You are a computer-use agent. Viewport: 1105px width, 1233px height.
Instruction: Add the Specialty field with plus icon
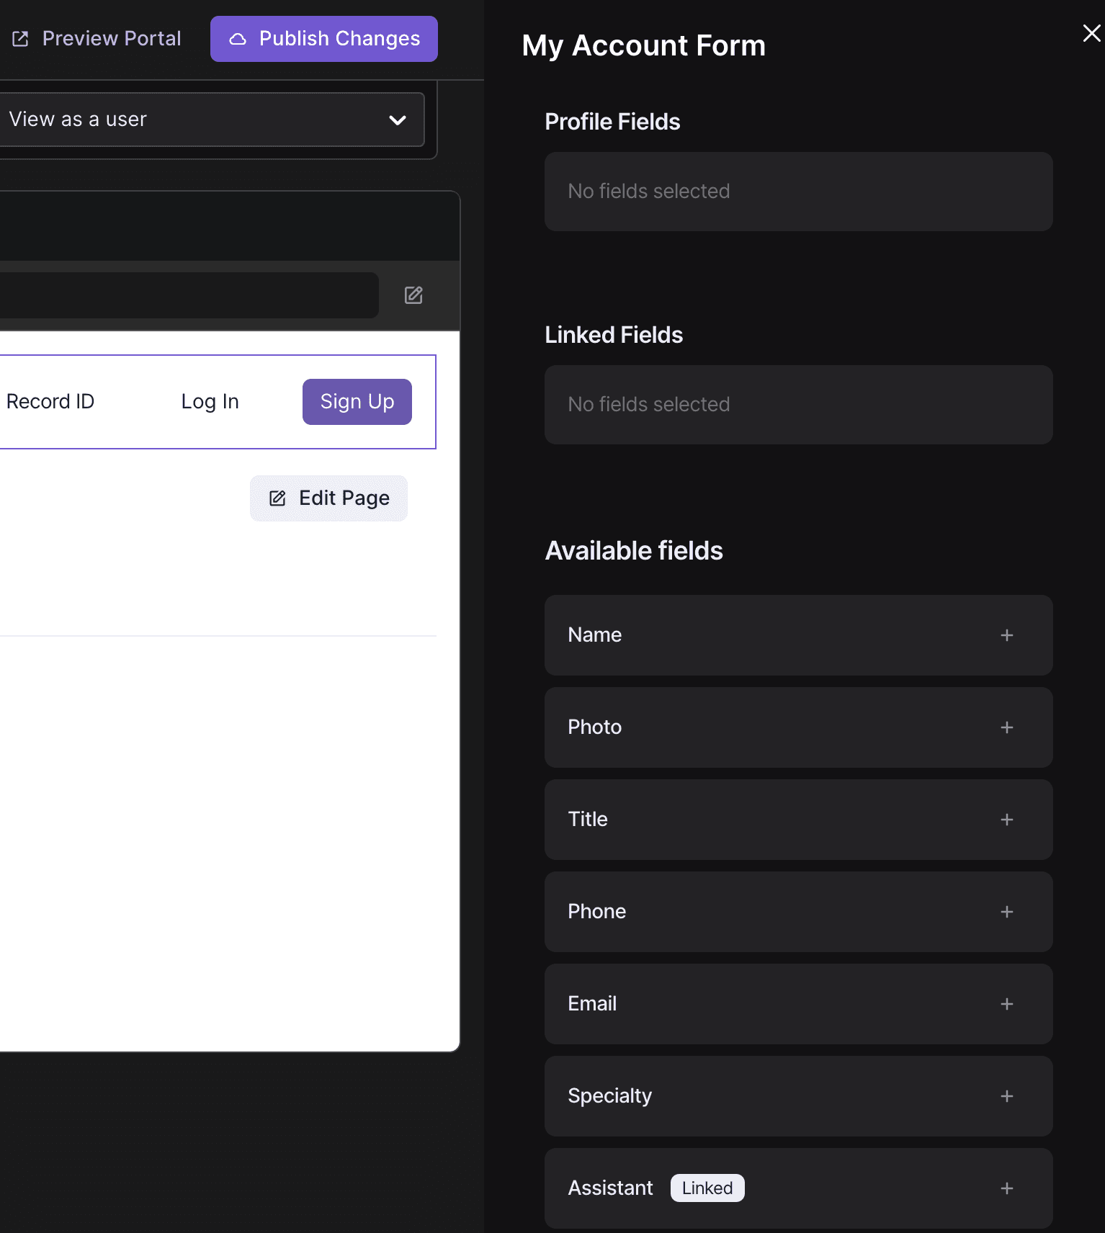(x=1006, y=1096)
